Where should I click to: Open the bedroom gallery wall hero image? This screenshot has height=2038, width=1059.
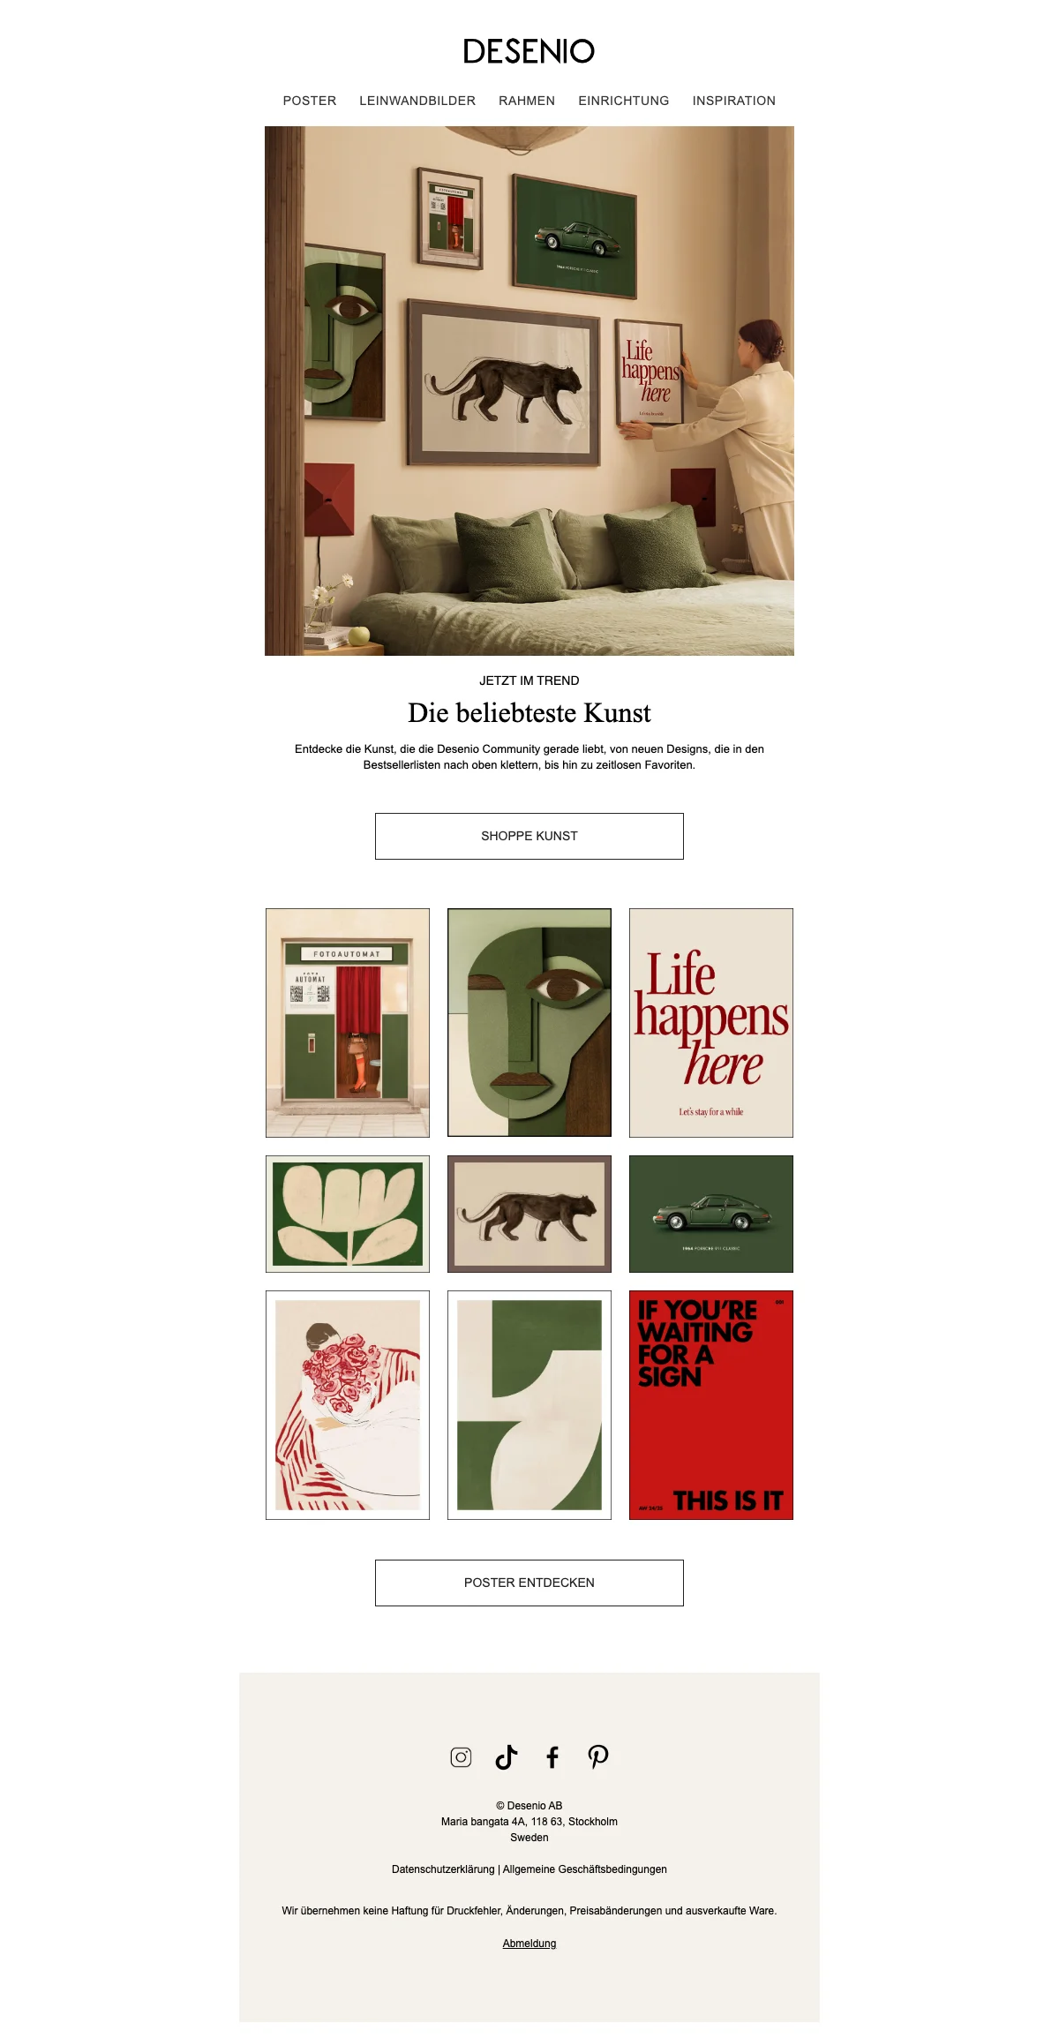tap(529, 391)
